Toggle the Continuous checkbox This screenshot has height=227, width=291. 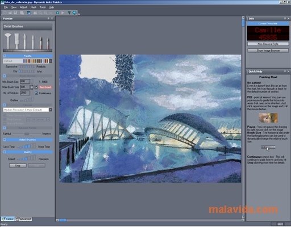coord(36,93)
